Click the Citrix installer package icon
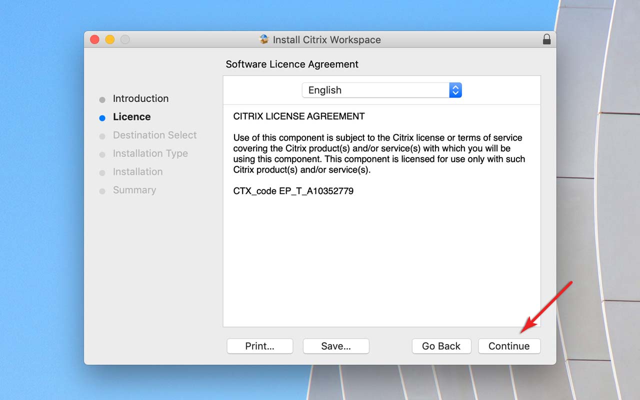The width and height of the screenshot is (640, 400). (x=264, y=39)
